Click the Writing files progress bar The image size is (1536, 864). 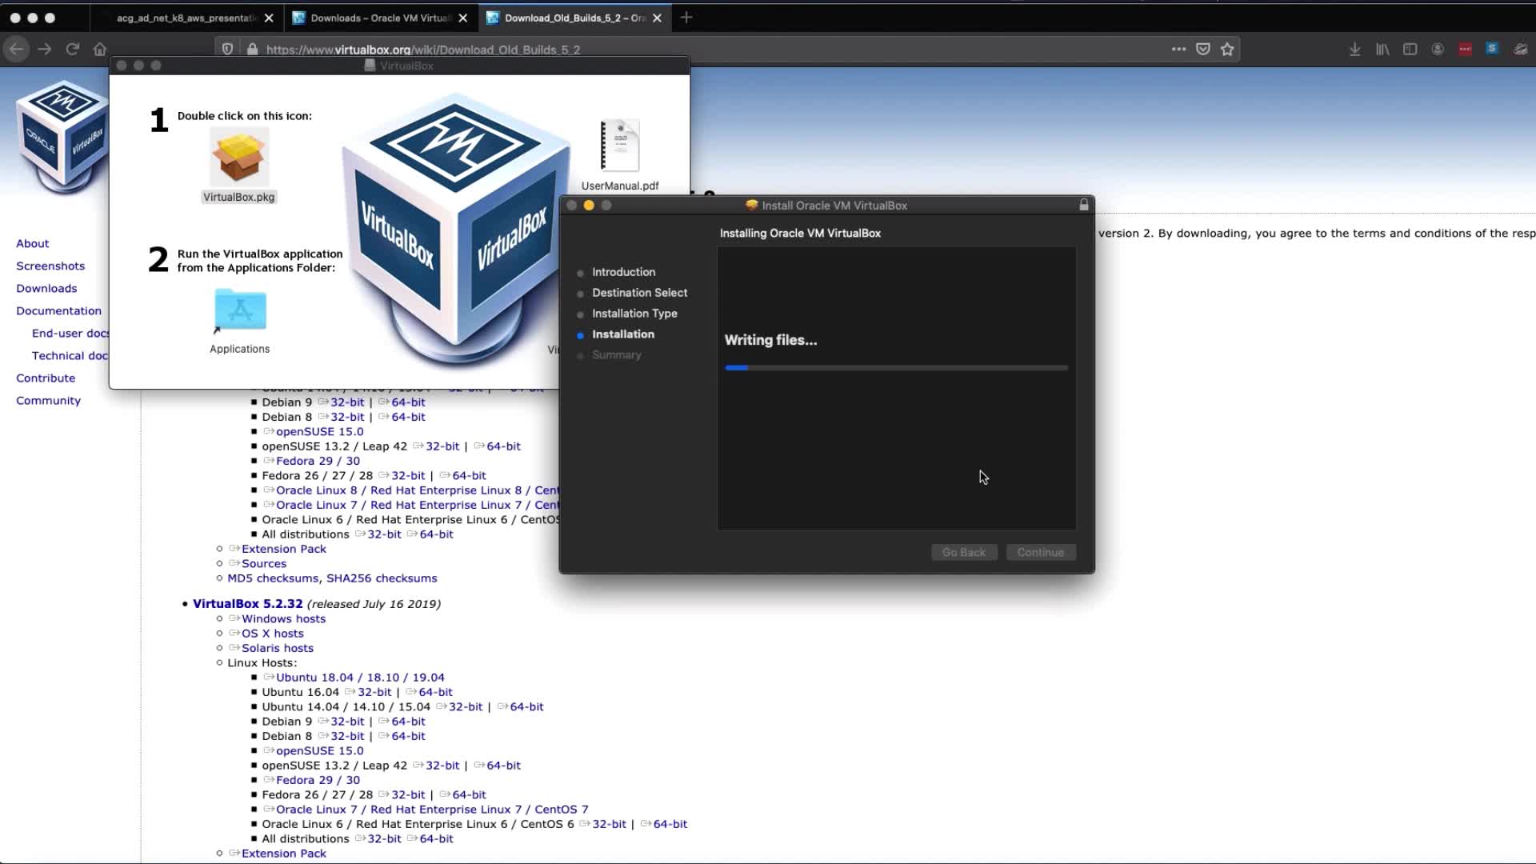pyautogui.click(x=896, y=368)
